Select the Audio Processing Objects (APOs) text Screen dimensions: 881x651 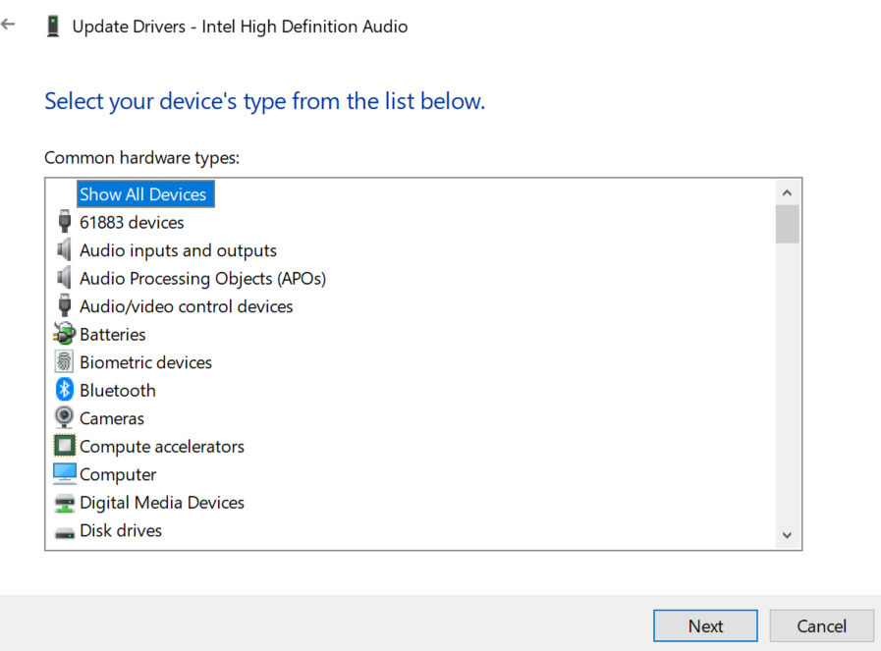click(x=203, y=279)
